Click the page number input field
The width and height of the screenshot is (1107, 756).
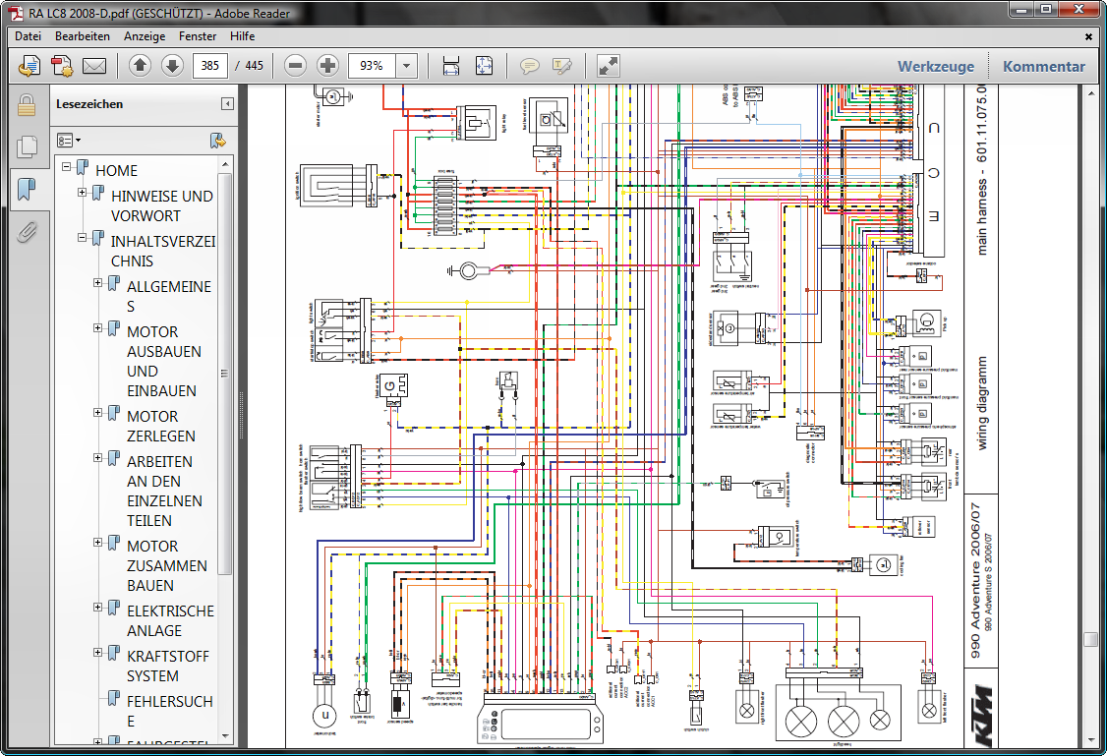[210, 66]
